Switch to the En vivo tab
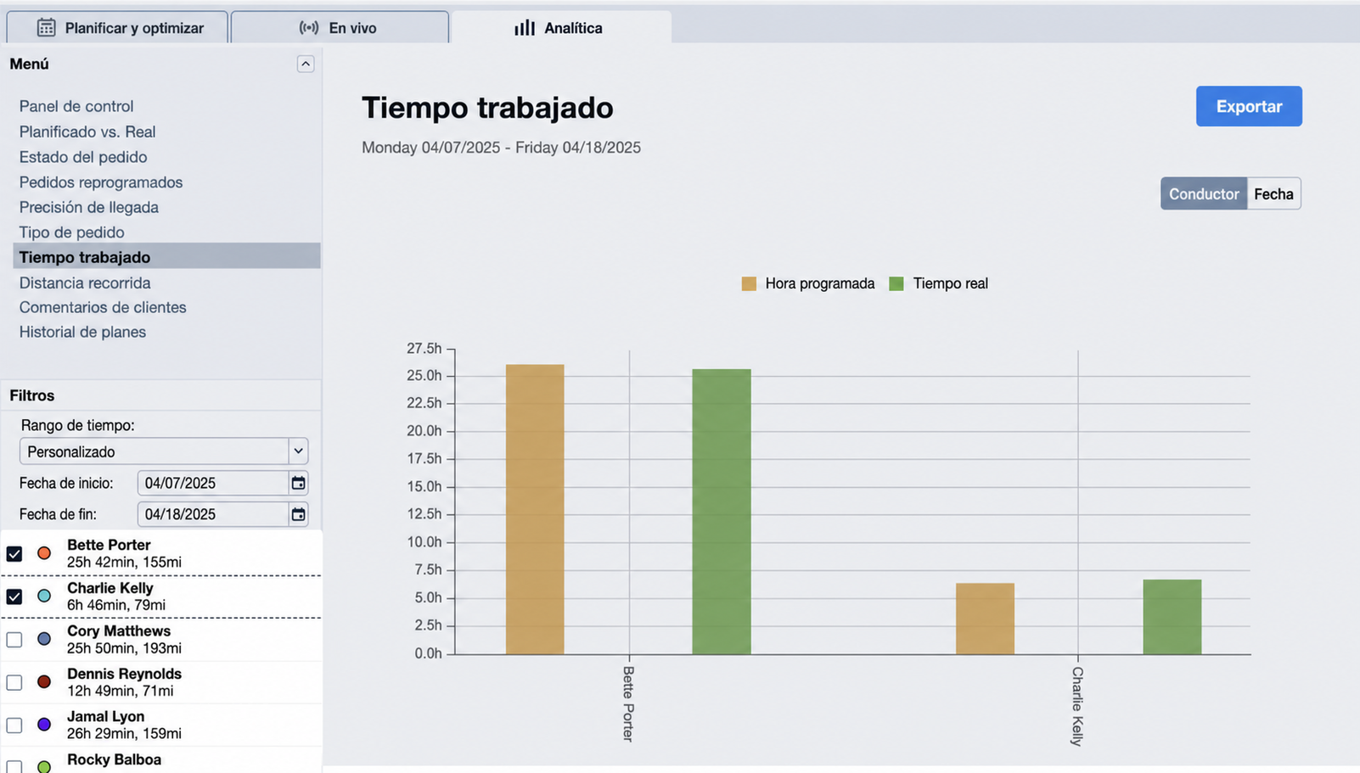Image resolution: width=1360 pixels, height=773 pixels. click(340, 27)
